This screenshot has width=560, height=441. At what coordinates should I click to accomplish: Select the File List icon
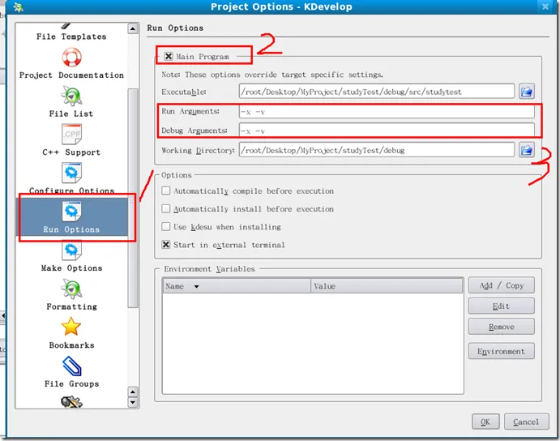click(x=72, y=96)
